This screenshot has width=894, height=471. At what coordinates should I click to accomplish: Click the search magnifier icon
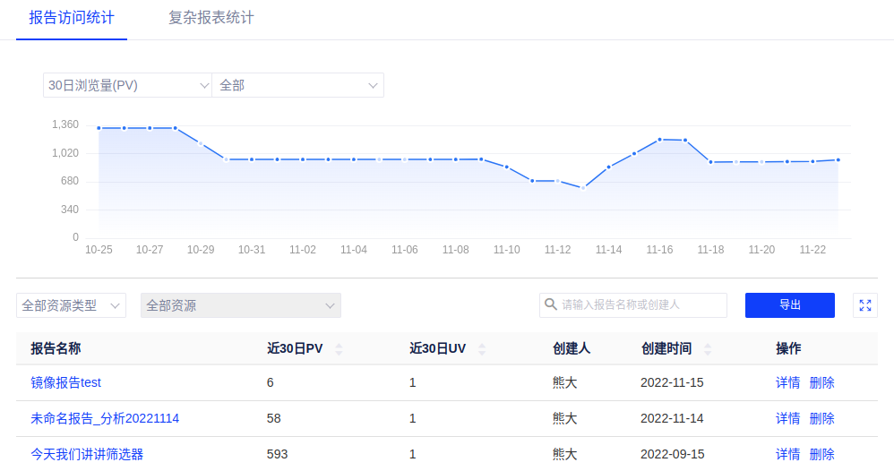click(549, 304)
